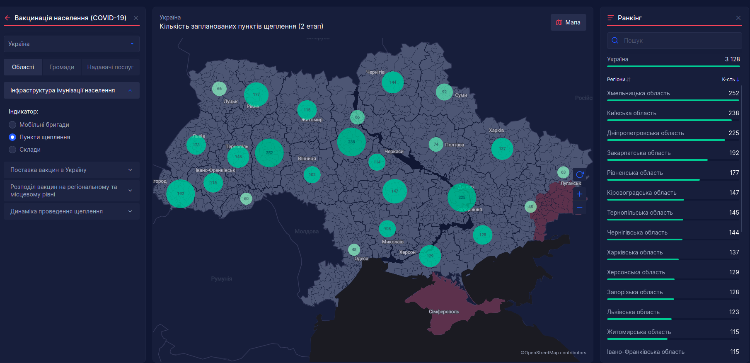Click the ranking panel scrollbar
This screenshot has width=750, height=363.
coord(742,160)
